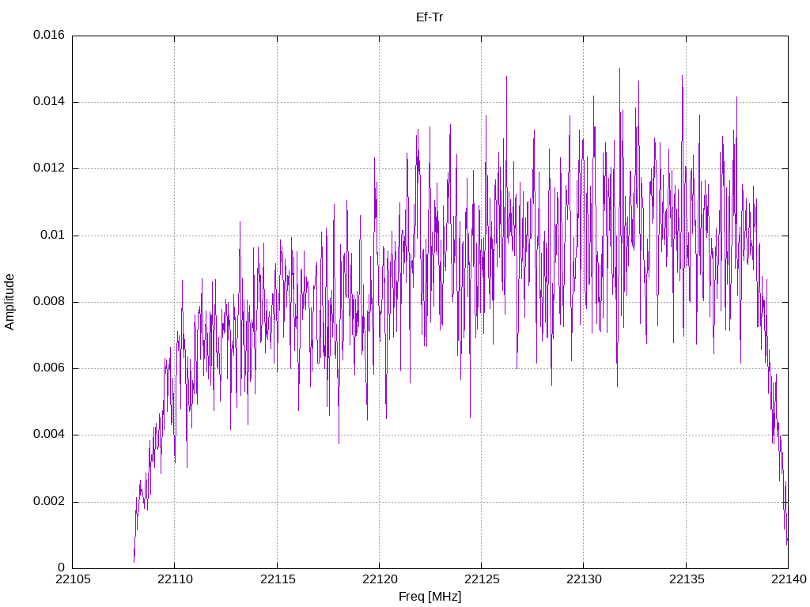This screenshot has height=607, width=810.
Task: Select the Amplitude axis label
Action: click(x=9, y=302)
